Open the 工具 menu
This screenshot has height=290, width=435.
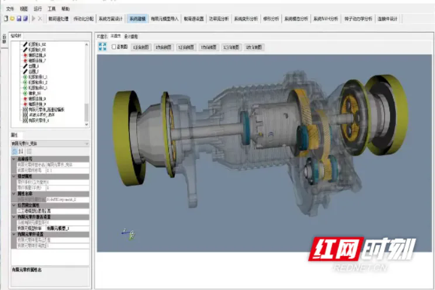tap(51, 9)
